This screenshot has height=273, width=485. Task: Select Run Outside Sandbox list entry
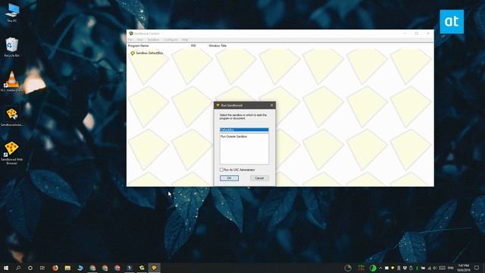pos(233,136)
